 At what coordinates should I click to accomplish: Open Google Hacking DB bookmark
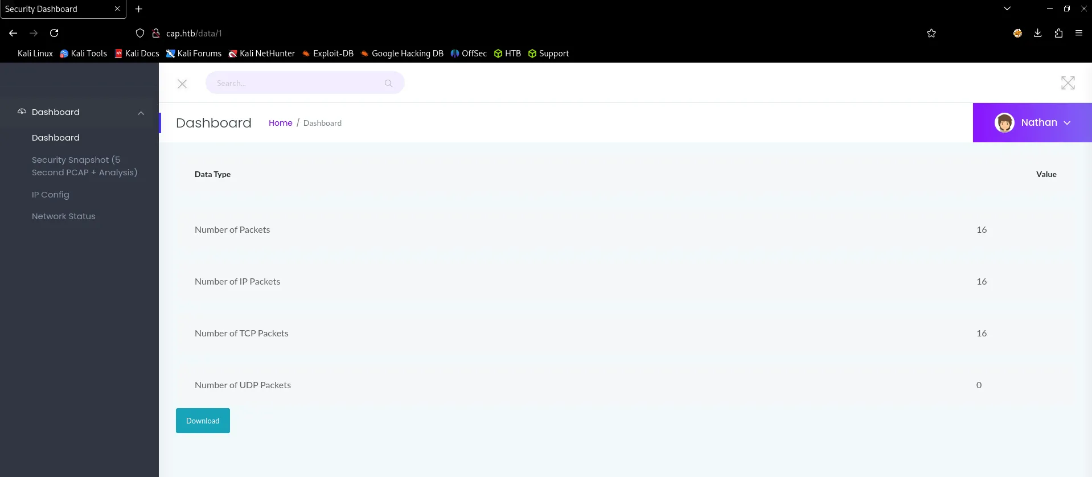click(x=402, y=54)
